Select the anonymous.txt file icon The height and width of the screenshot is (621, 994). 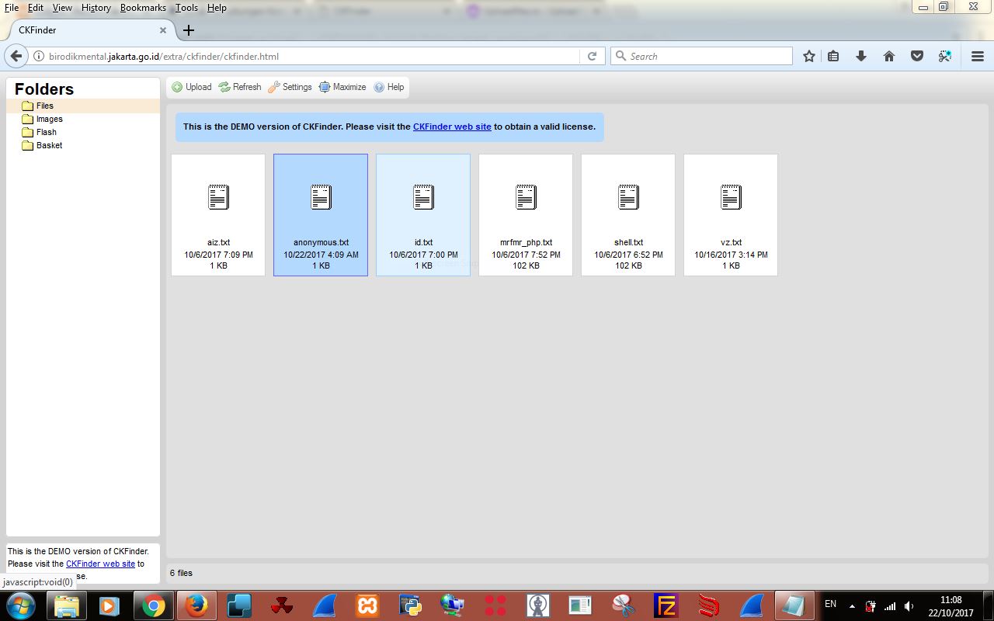pos(321,197)
